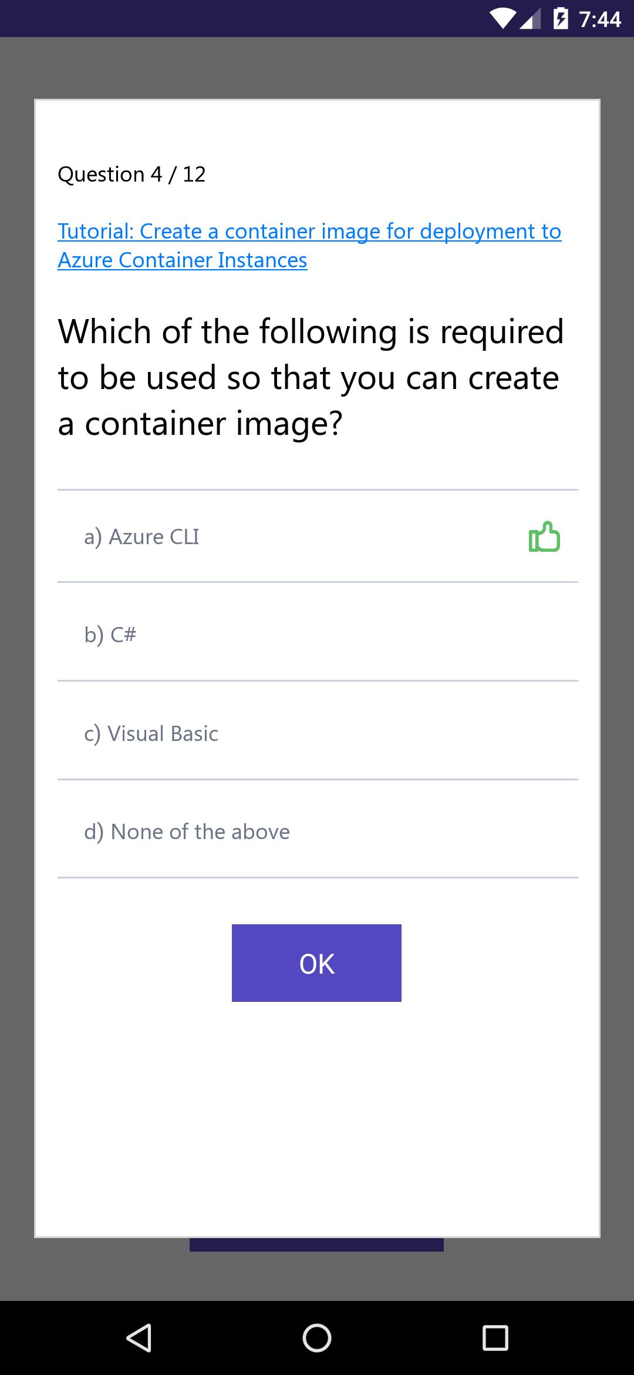Tap the 7:44 clock in the status bar
The image size is (634, 1375).
pyautogui.click(x=600, y=19)
